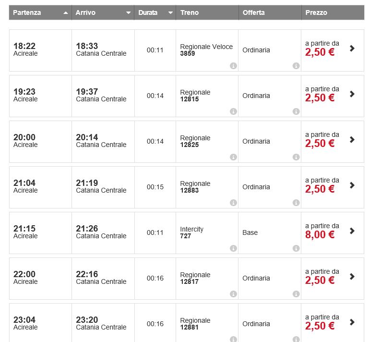
Task: Expand the Intercity 8,00 € fare chevron
Action: click(x=352, y=231)
